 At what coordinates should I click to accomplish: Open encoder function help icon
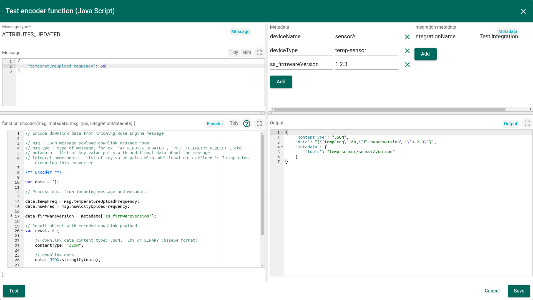pyautogui.click(x=247, y=124)
